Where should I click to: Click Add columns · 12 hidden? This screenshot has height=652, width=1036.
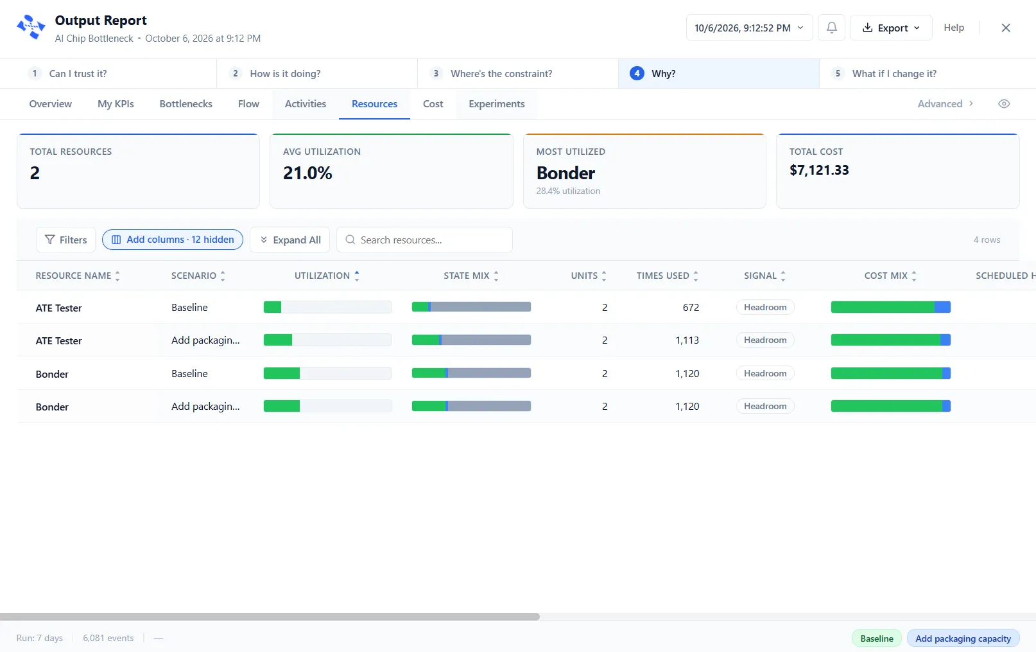point(173,240)
